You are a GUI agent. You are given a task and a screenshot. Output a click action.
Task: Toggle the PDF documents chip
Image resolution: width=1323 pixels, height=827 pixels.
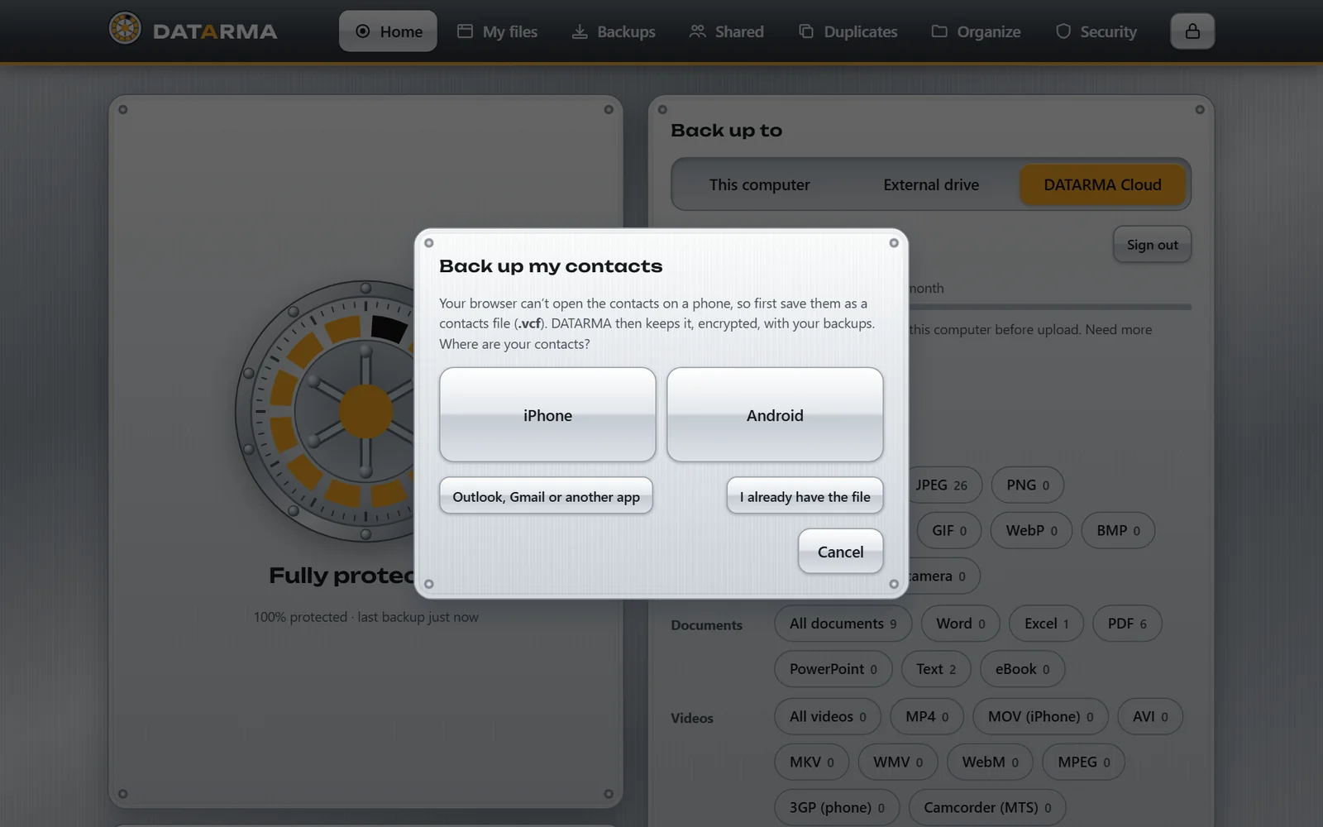click(x=1127, y=624)
